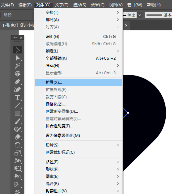Choose 设为像素级优化(M) menu item
Image resolution: width=172 pixels, height=194 pixels.
point(78,136)
